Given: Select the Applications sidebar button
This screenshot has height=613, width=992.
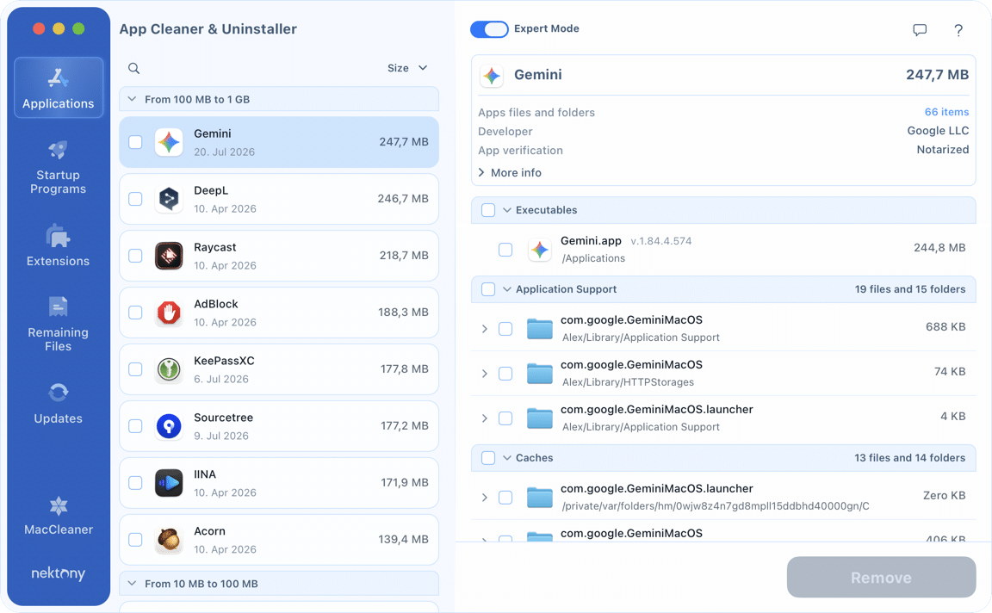Looking at the screenshot, I should pos(59,88).
